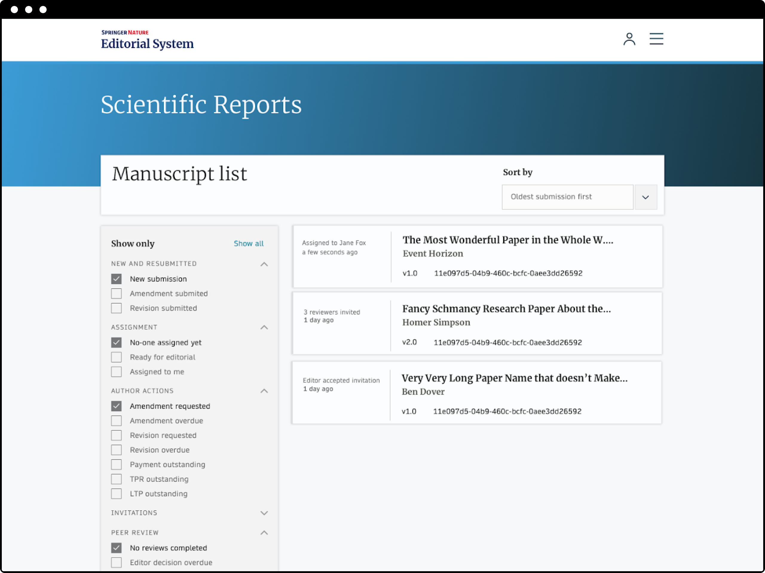Check the Editor decision overdue checkbox
Screen dimensions: 765x573
click(x=117, y=563)
